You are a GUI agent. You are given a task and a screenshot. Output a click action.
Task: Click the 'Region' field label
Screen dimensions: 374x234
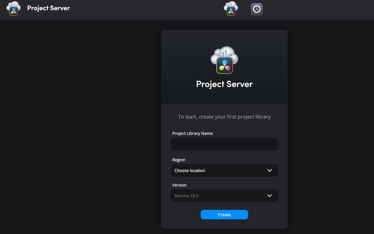click(x=179, y=160)
